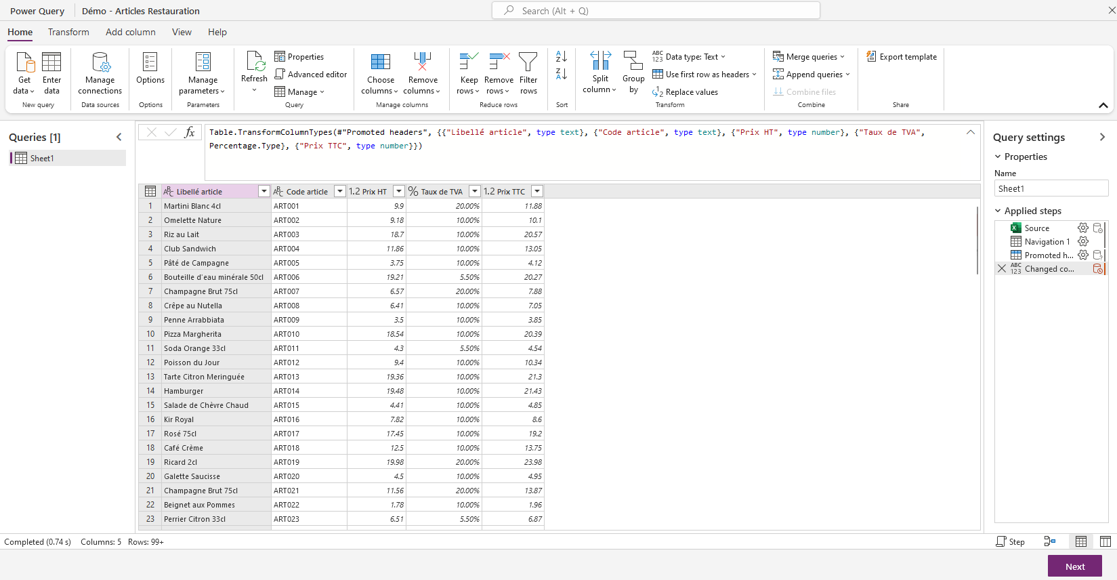This screenshot has height=580, width=1117.
Task: Open the Data type: Text dropdown
Action: [689, 57]
